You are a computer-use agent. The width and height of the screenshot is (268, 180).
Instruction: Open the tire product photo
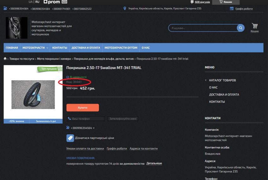point(33,95)
